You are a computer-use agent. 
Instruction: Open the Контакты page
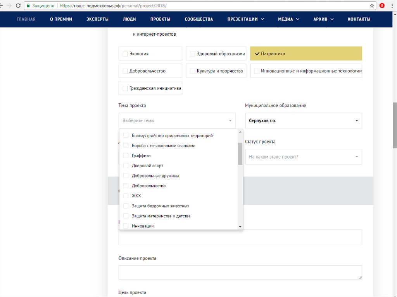point(359,19)
